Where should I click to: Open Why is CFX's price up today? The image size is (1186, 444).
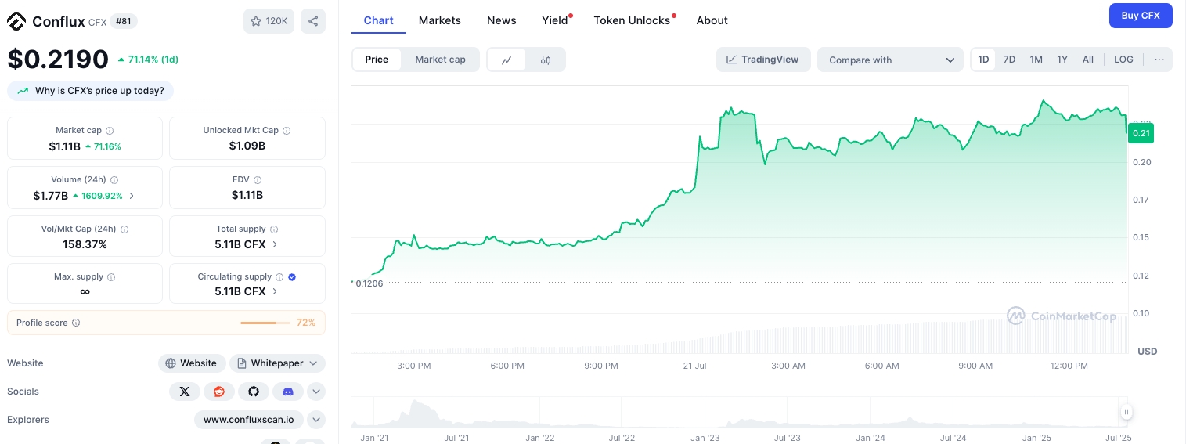91,91
